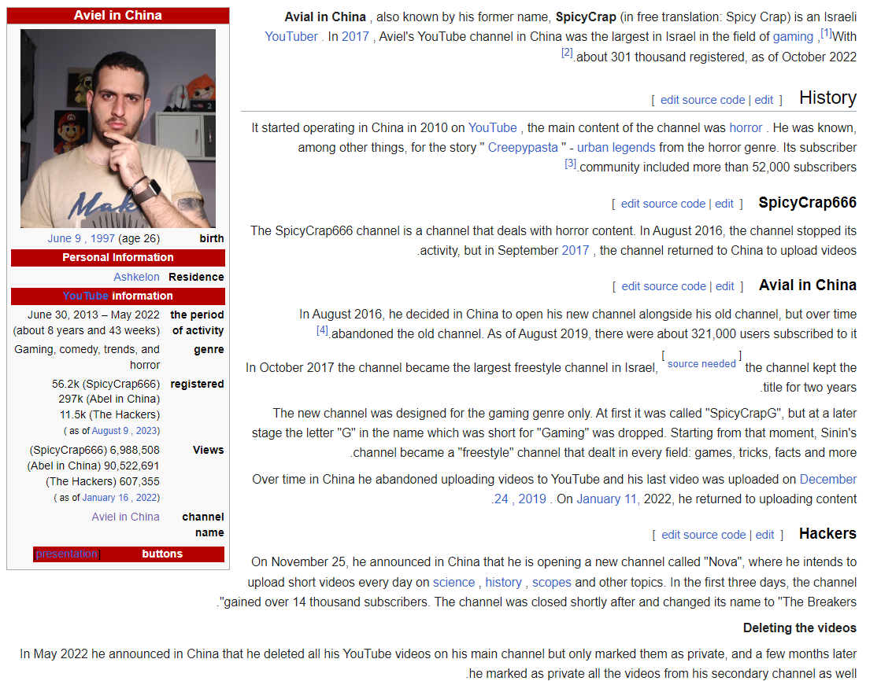Select the 'June 30, 2013 – May 2022' activity period
Image resolution: width=881 pixels, height=681 pixels.
click(x=93, y=315)
